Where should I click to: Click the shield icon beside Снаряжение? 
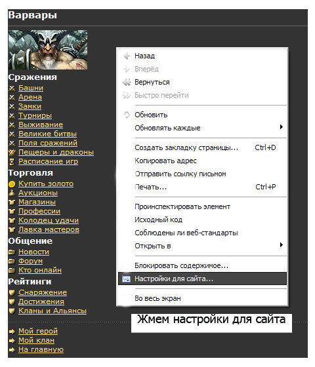coord(12,292)
